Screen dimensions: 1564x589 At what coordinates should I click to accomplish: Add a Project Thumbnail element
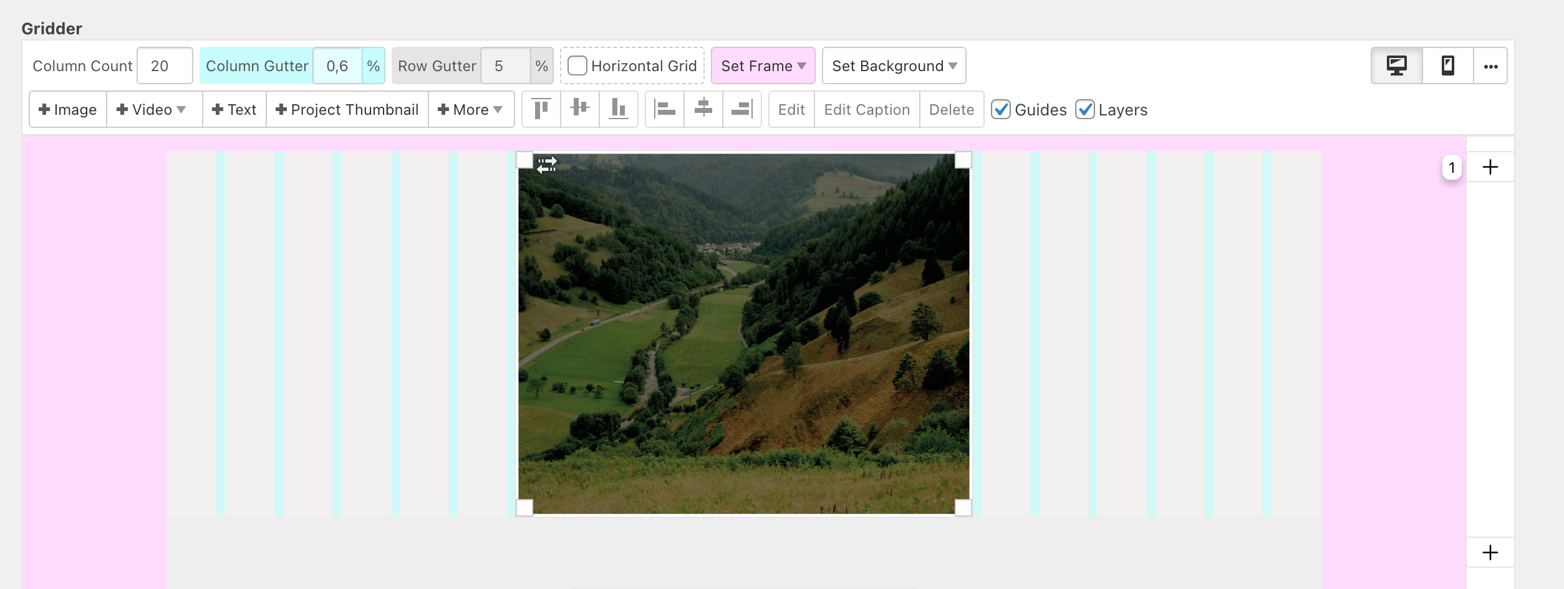pos(347,109)
